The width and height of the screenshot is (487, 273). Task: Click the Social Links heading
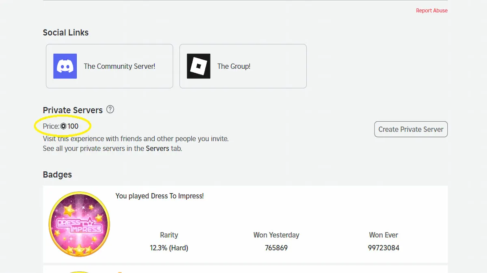coord(66,33)
